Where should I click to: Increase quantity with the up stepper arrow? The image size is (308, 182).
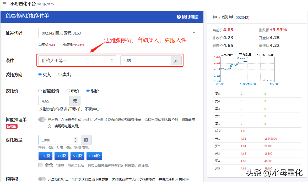[x=76, y=139]
